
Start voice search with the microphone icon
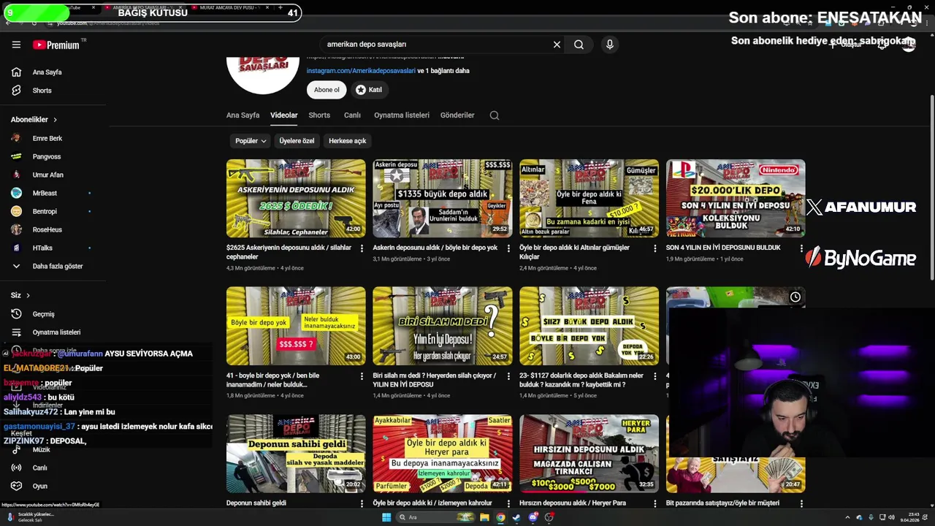pos(610,45)
